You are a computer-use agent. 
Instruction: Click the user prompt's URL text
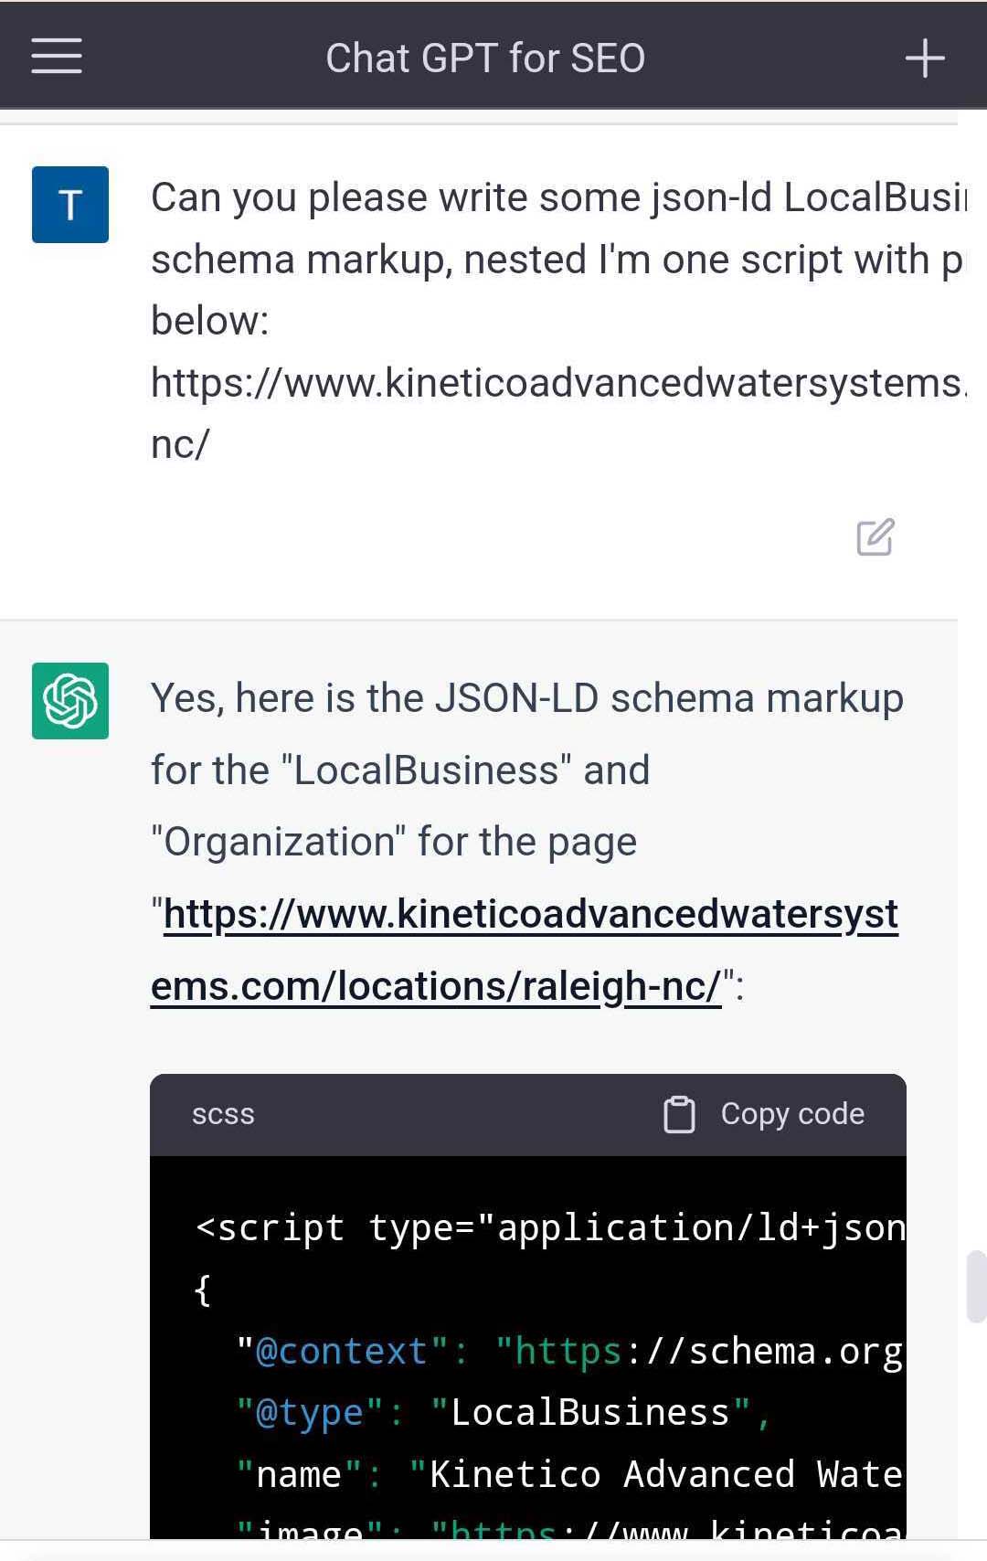pos(557,412)
